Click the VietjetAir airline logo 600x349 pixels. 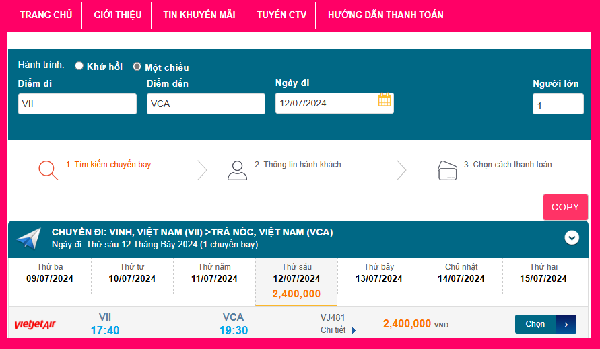tap(35, 325)
